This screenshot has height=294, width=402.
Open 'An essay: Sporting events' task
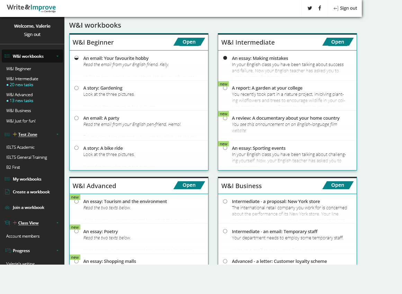pos(258,148)
